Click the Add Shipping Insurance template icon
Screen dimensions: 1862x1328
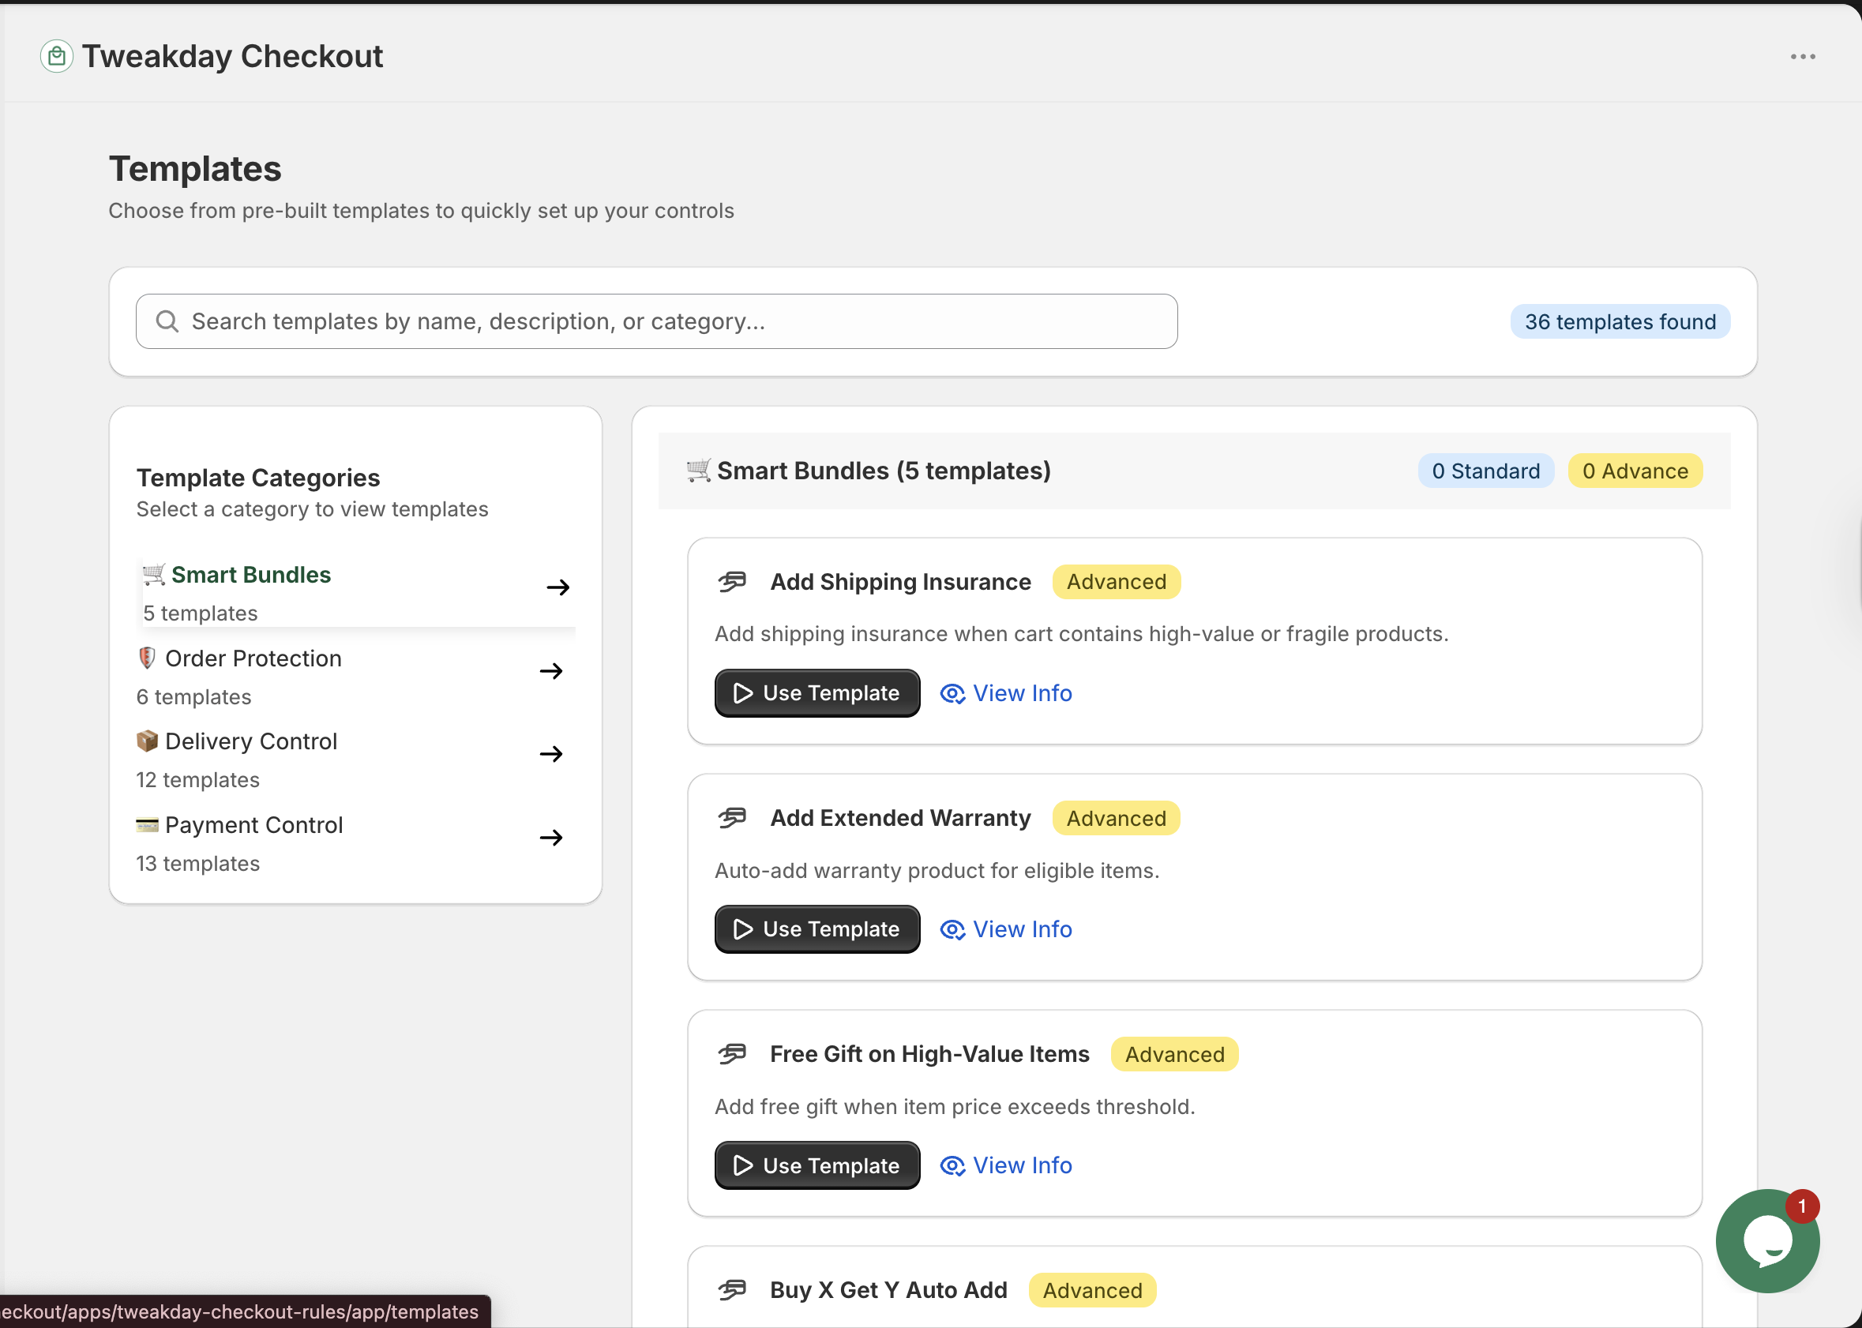click(733, 581)
